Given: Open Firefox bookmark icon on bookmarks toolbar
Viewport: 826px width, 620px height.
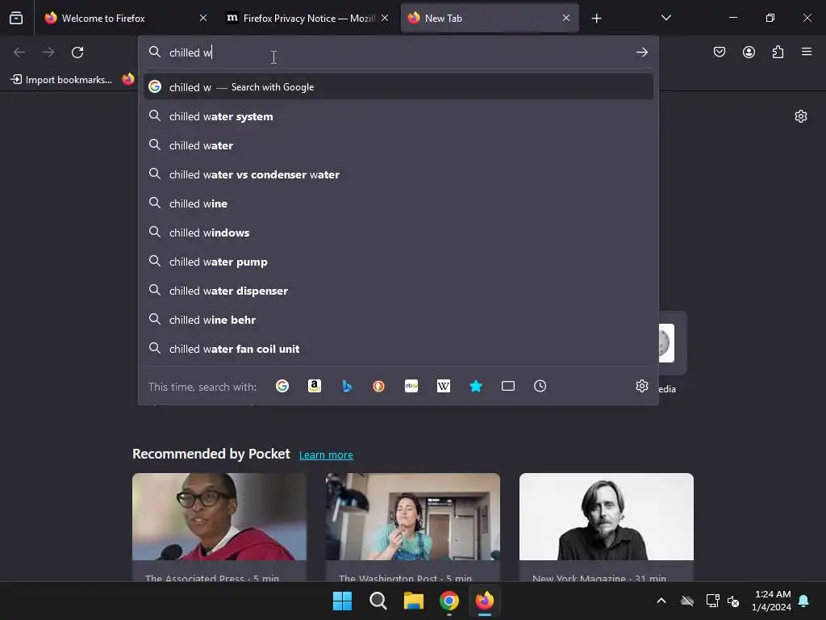Looking at the screenshot, I should click(128, 79).
